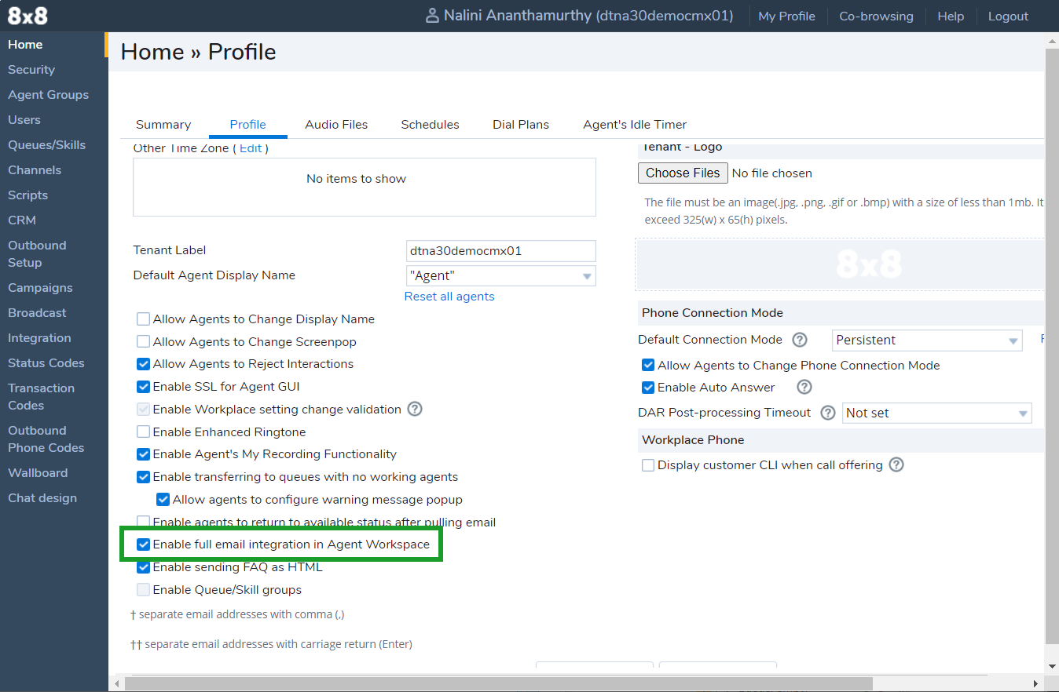Disable Enable full email integration in Agent Workspace
This screenshot has width=1059, height=692.
(x=143, y=544)
